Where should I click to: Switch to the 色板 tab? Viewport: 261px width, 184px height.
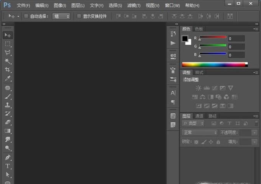[x=199, y=29]
